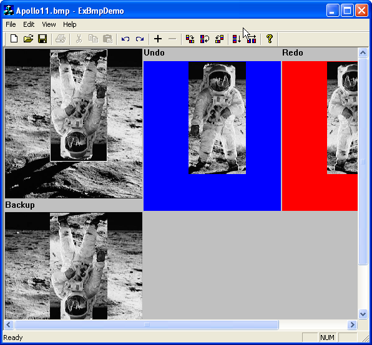This screenshot has width=372, height=345.
Task: Click the Backup image thumbnail
Action: point(74,266)
